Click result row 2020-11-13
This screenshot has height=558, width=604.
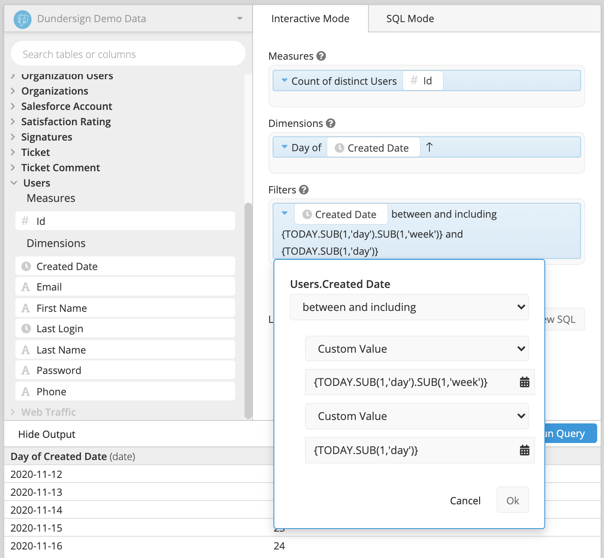(37, 492)
